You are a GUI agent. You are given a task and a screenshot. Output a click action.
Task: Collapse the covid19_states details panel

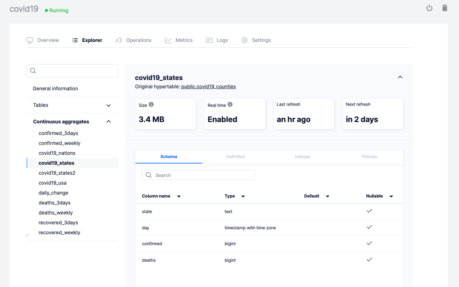click(400, 77)
